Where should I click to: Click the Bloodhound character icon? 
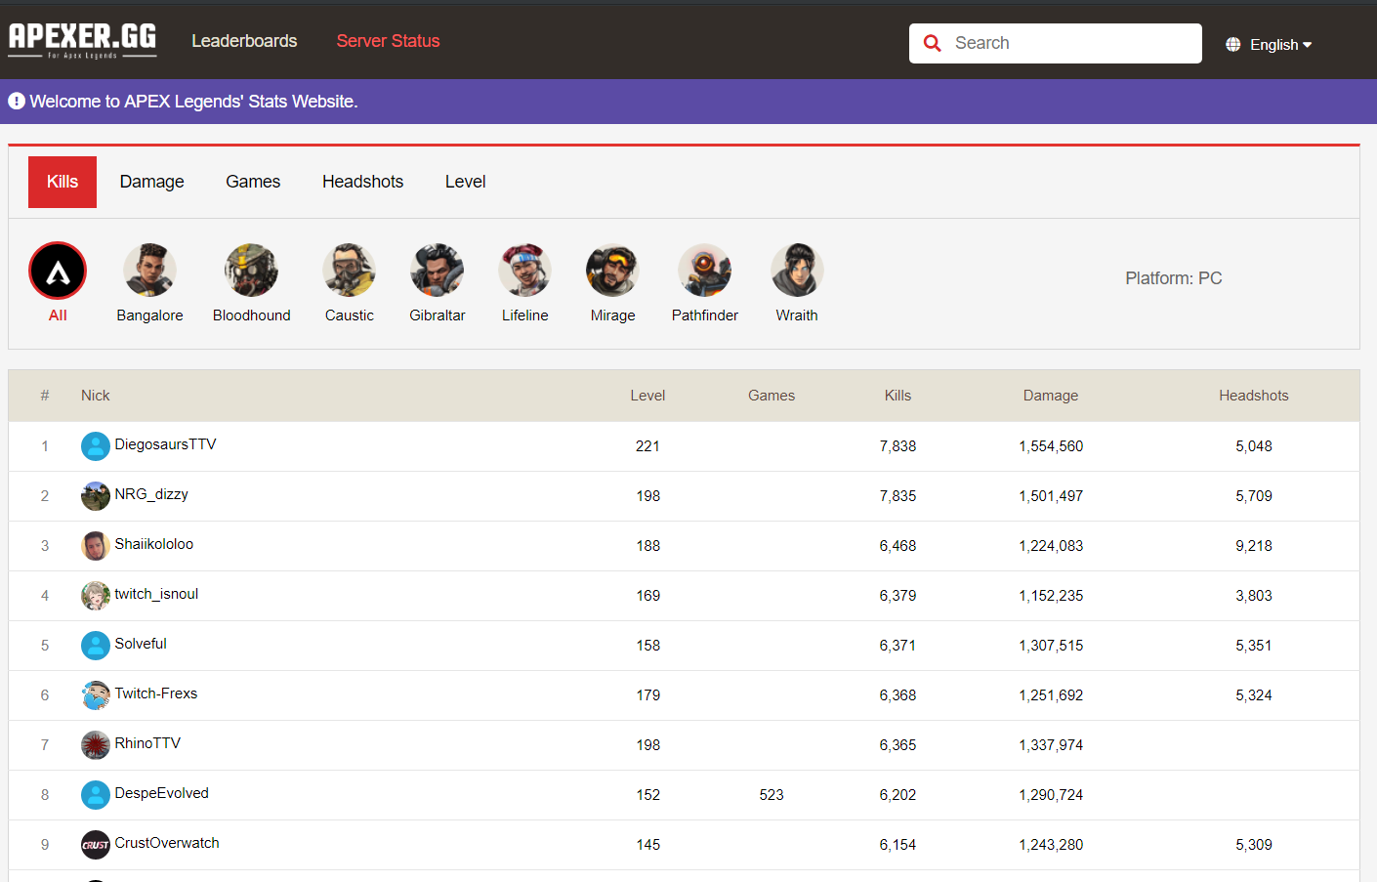click(251, 270)
